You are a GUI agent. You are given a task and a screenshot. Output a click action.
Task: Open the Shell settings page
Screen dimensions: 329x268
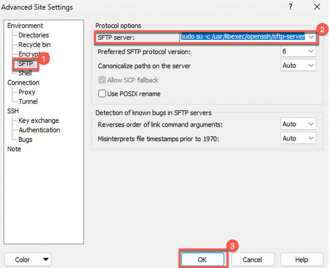pyautogui.click(x=25, y=73)
